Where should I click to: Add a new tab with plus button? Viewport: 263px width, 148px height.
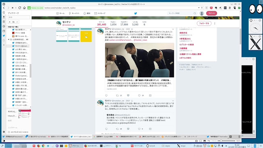(231, 136)
